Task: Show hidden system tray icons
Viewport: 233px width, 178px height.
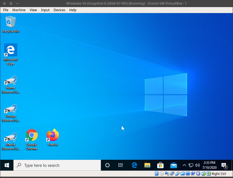Action: point(184,165)
